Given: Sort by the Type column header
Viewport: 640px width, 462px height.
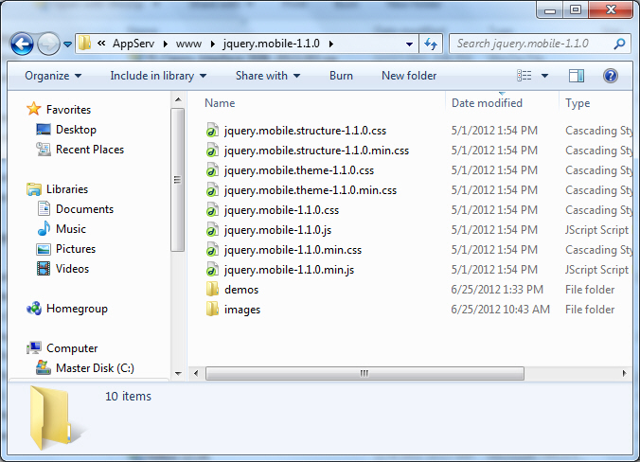Looking at the screenshot, I should tap(578, 103).
